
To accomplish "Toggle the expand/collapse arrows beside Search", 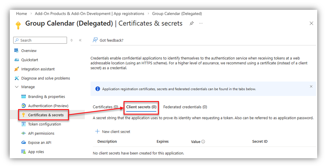I will (72, 40).
